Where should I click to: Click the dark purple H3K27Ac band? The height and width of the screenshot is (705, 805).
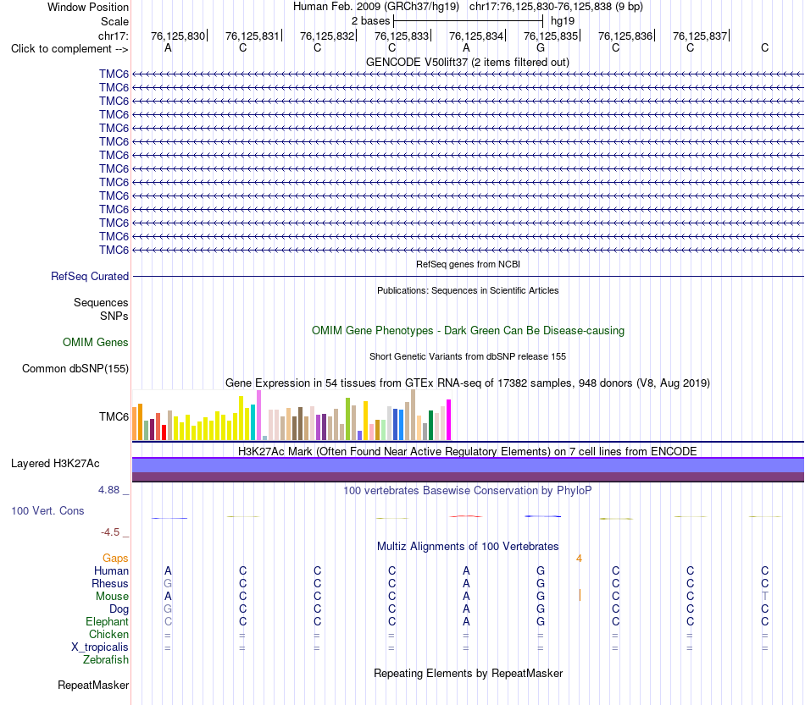[468, 476]
